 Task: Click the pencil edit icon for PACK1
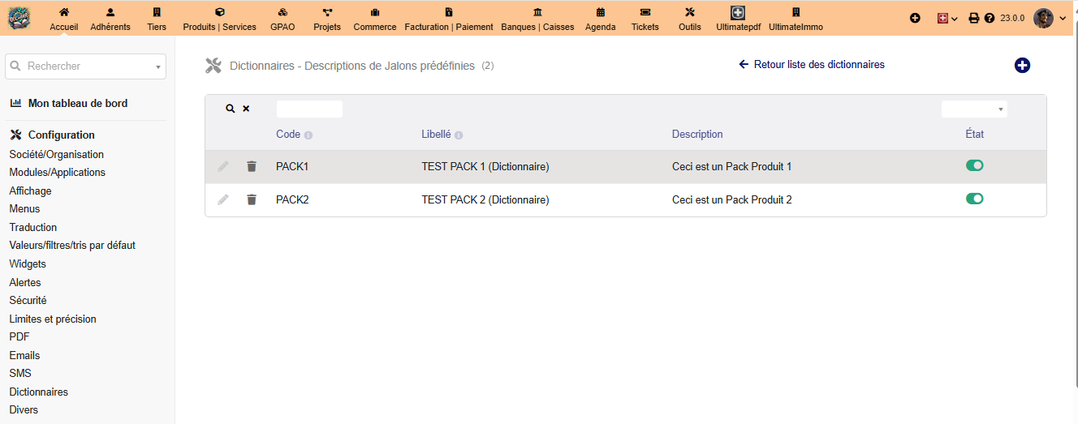click(x=223, y=166)
